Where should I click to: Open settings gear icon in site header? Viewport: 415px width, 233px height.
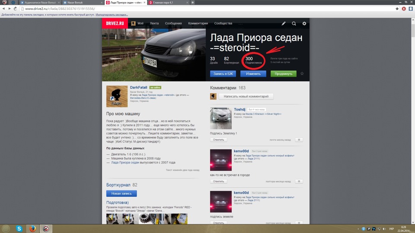coord(304,23)
